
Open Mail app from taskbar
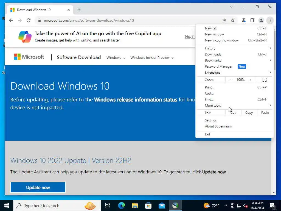click(x=162, y=206)
